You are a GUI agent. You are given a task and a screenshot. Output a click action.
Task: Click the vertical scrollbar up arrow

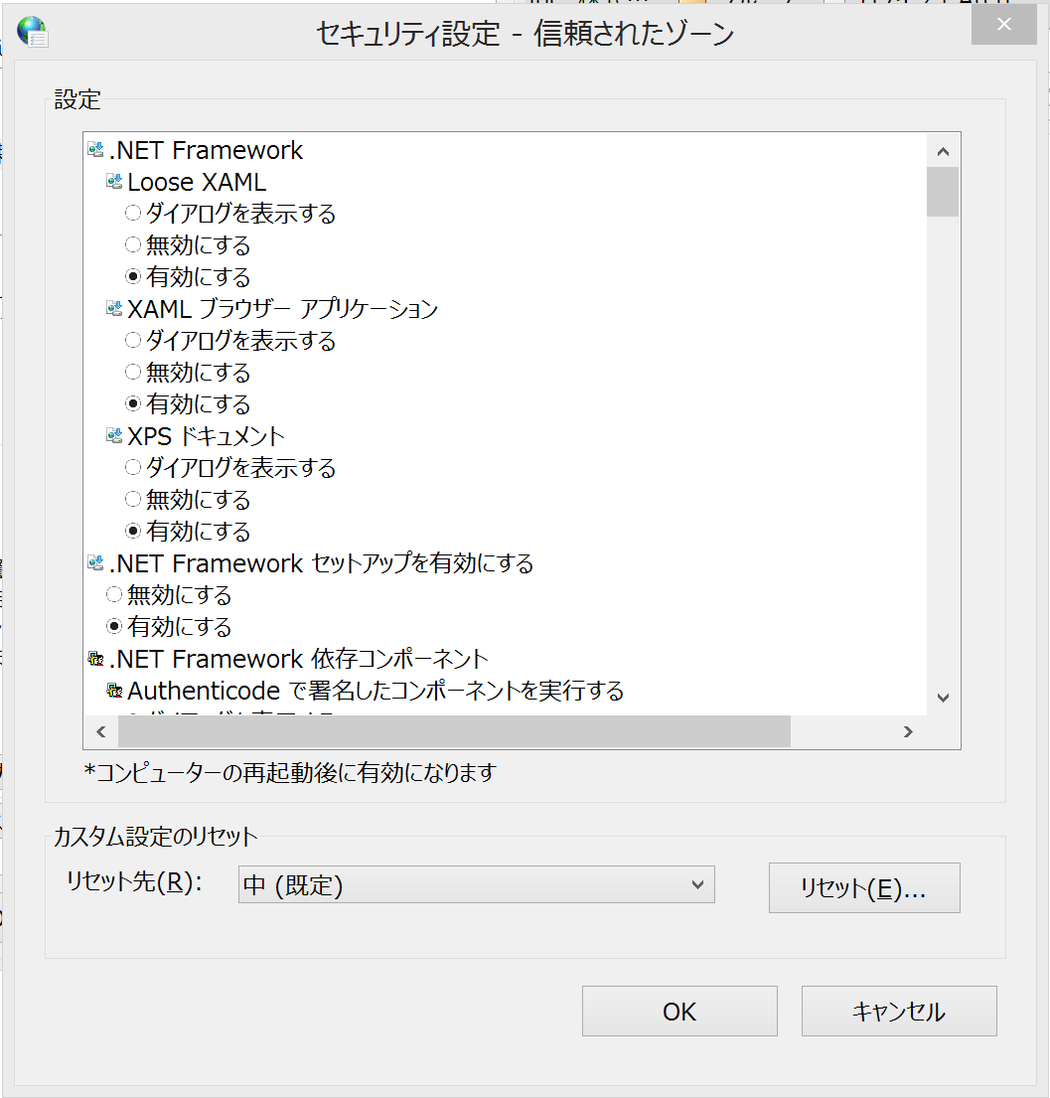[943, 151]
